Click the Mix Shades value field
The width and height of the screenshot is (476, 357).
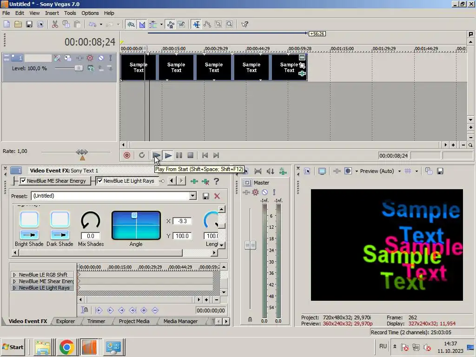click(91, 236)
